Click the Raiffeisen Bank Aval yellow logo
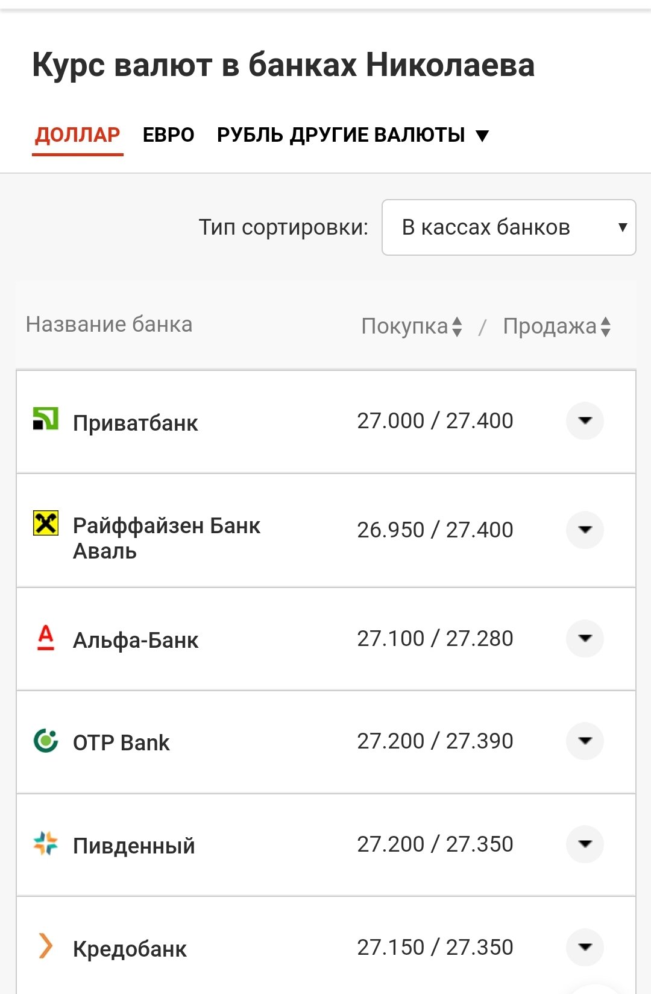This screenshot has height=994, width=651. point(46,523)
